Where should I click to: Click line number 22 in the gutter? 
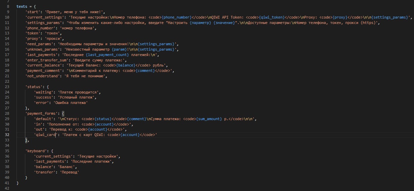click(x=7, y=82)
